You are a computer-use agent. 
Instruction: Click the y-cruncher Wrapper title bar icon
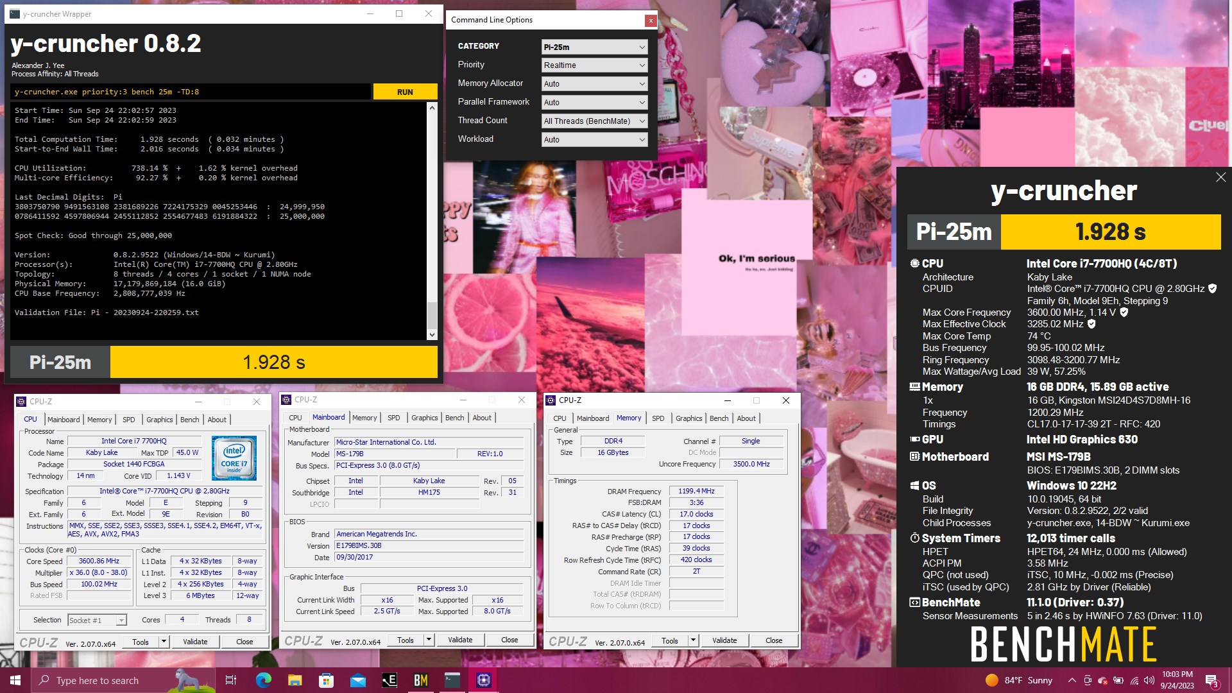[x=14, y=13]
